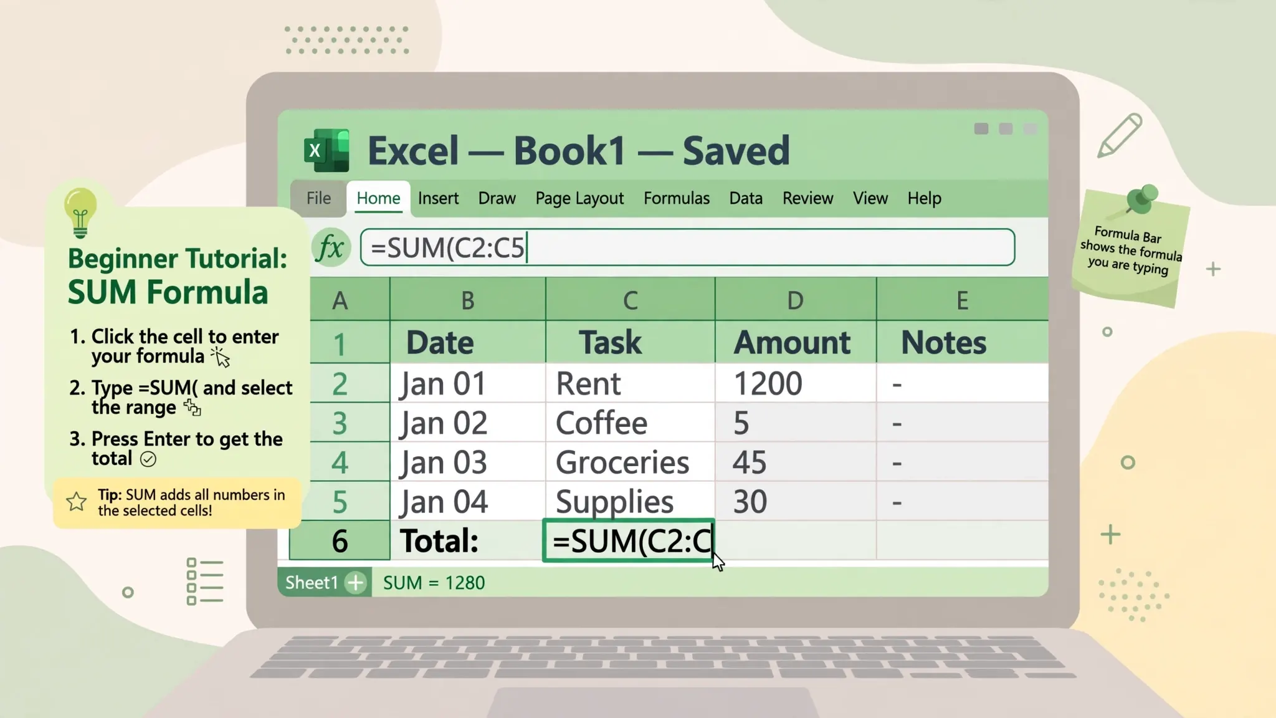Click the SUM = 1280 status text
This screenshot has height=718, width=1276.
434,583
